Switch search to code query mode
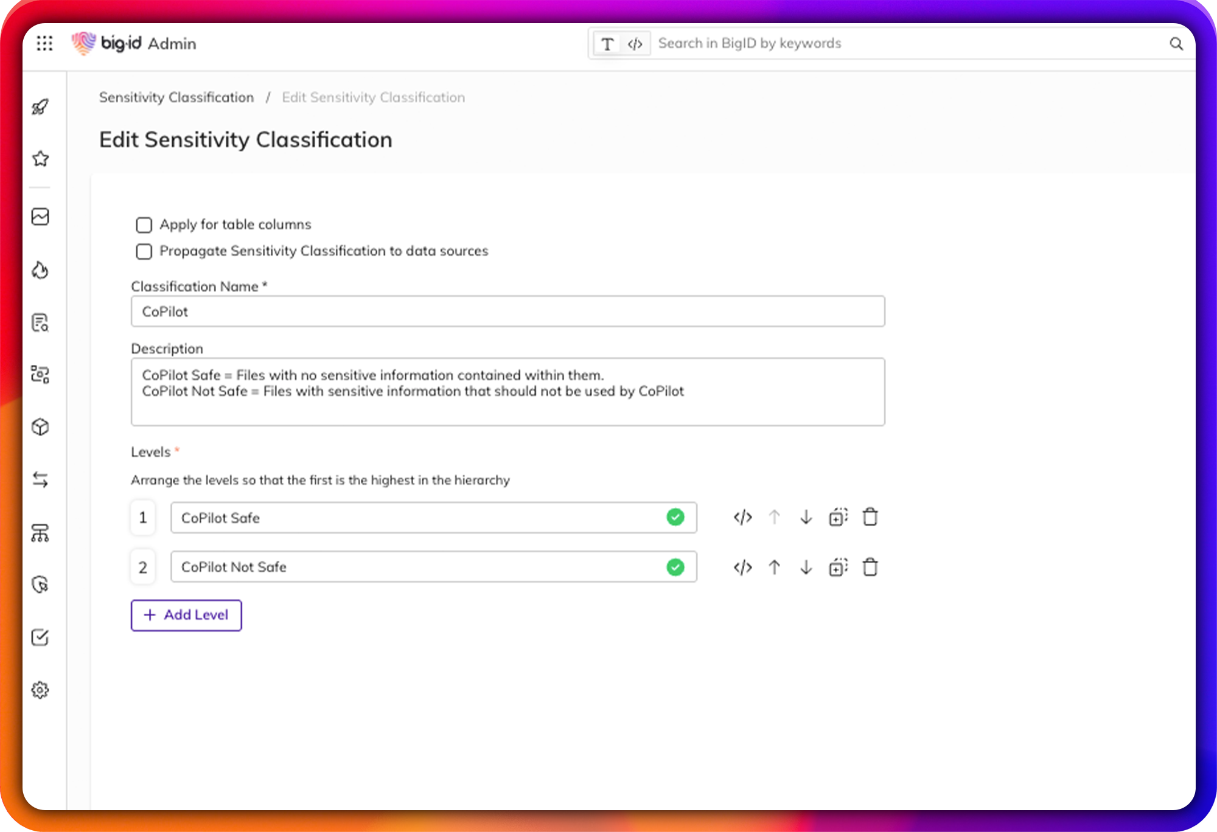Viewport: 1217px width, 832px height. pos(635,44)
